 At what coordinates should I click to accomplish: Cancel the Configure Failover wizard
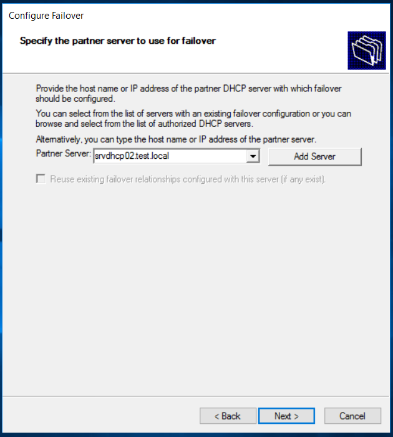[x=352, y=416]
